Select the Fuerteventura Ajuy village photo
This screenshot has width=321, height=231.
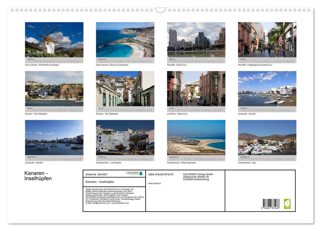267,137
